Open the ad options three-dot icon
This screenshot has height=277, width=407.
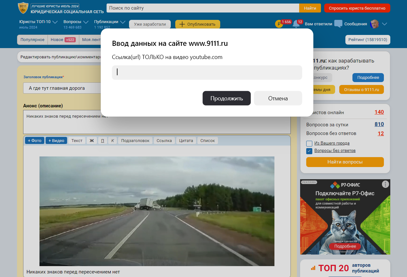coord(385,184)
